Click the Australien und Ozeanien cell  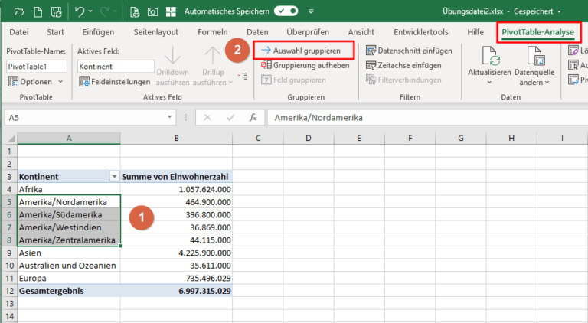[x=69, y=266]
